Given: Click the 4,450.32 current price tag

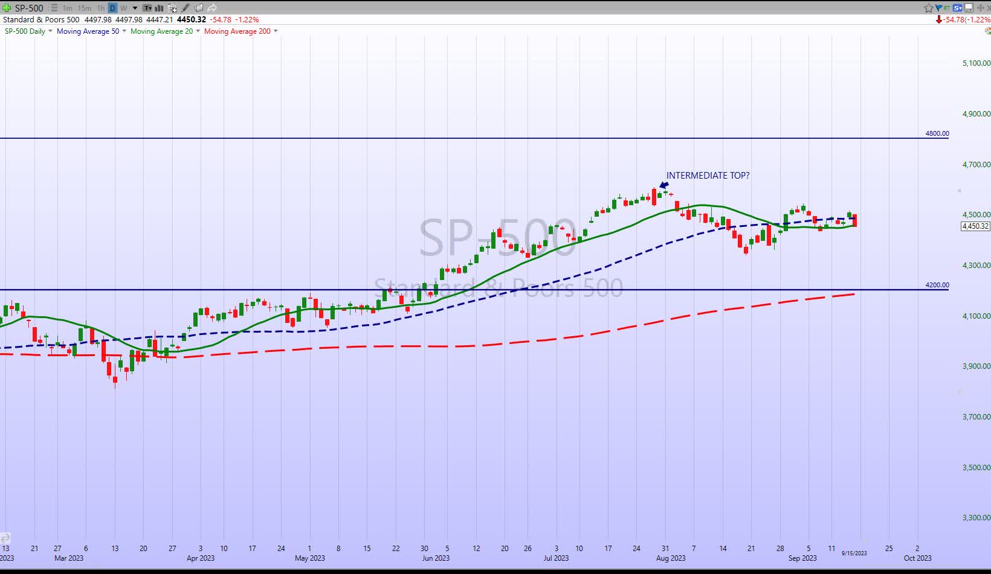Looking at the screenshot, I should (x=975, y=226).
